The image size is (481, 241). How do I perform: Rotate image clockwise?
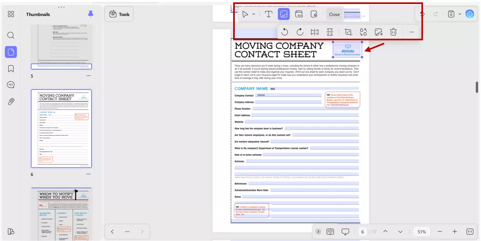tap(299, 32)
